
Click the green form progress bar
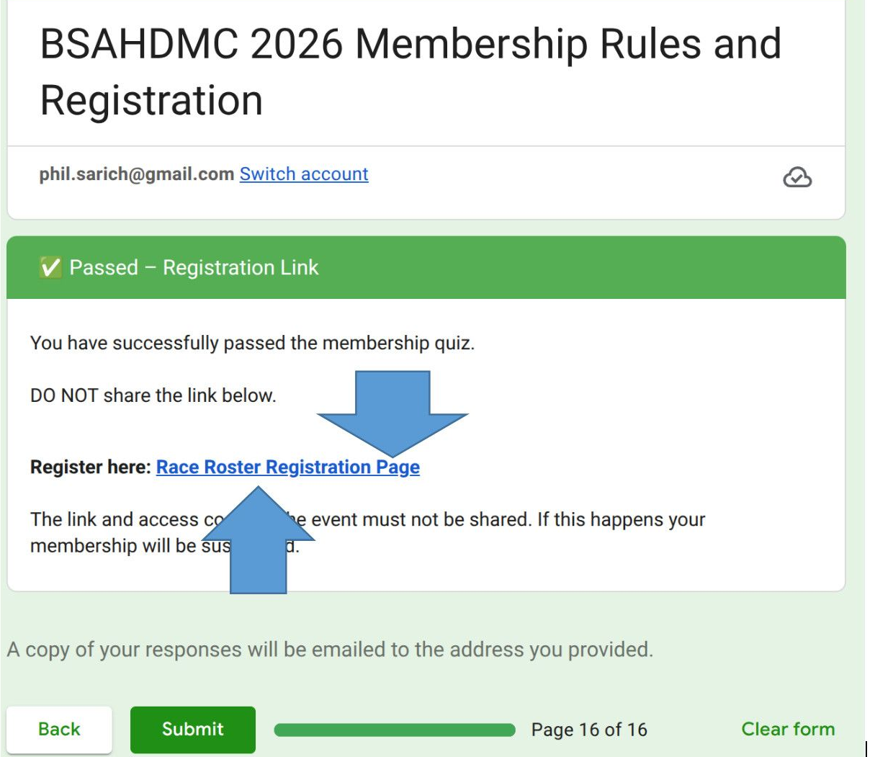394,730
